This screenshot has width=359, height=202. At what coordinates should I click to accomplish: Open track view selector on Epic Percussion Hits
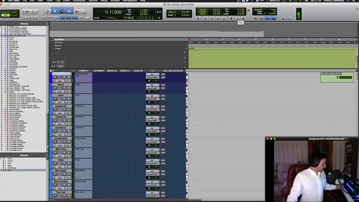click(60, 81)
